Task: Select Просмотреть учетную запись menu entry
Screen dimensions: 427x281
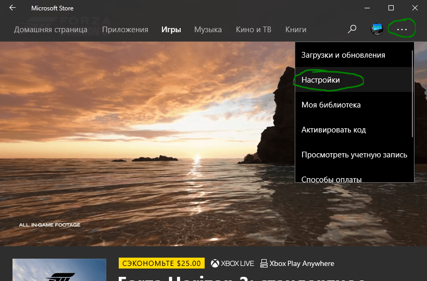Action: coord(354,155)
